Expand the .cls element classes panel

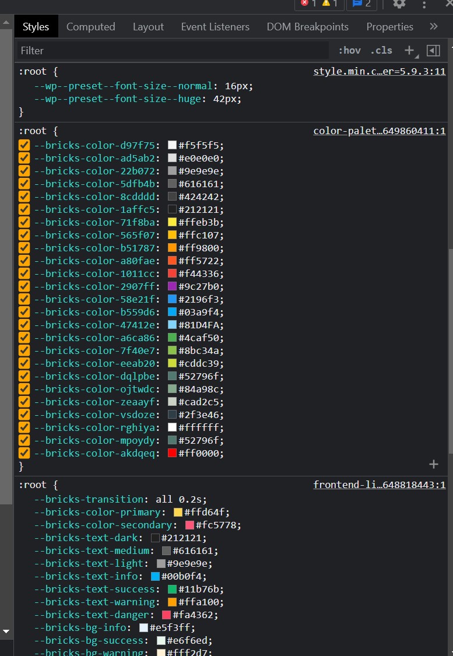(381, 51)
